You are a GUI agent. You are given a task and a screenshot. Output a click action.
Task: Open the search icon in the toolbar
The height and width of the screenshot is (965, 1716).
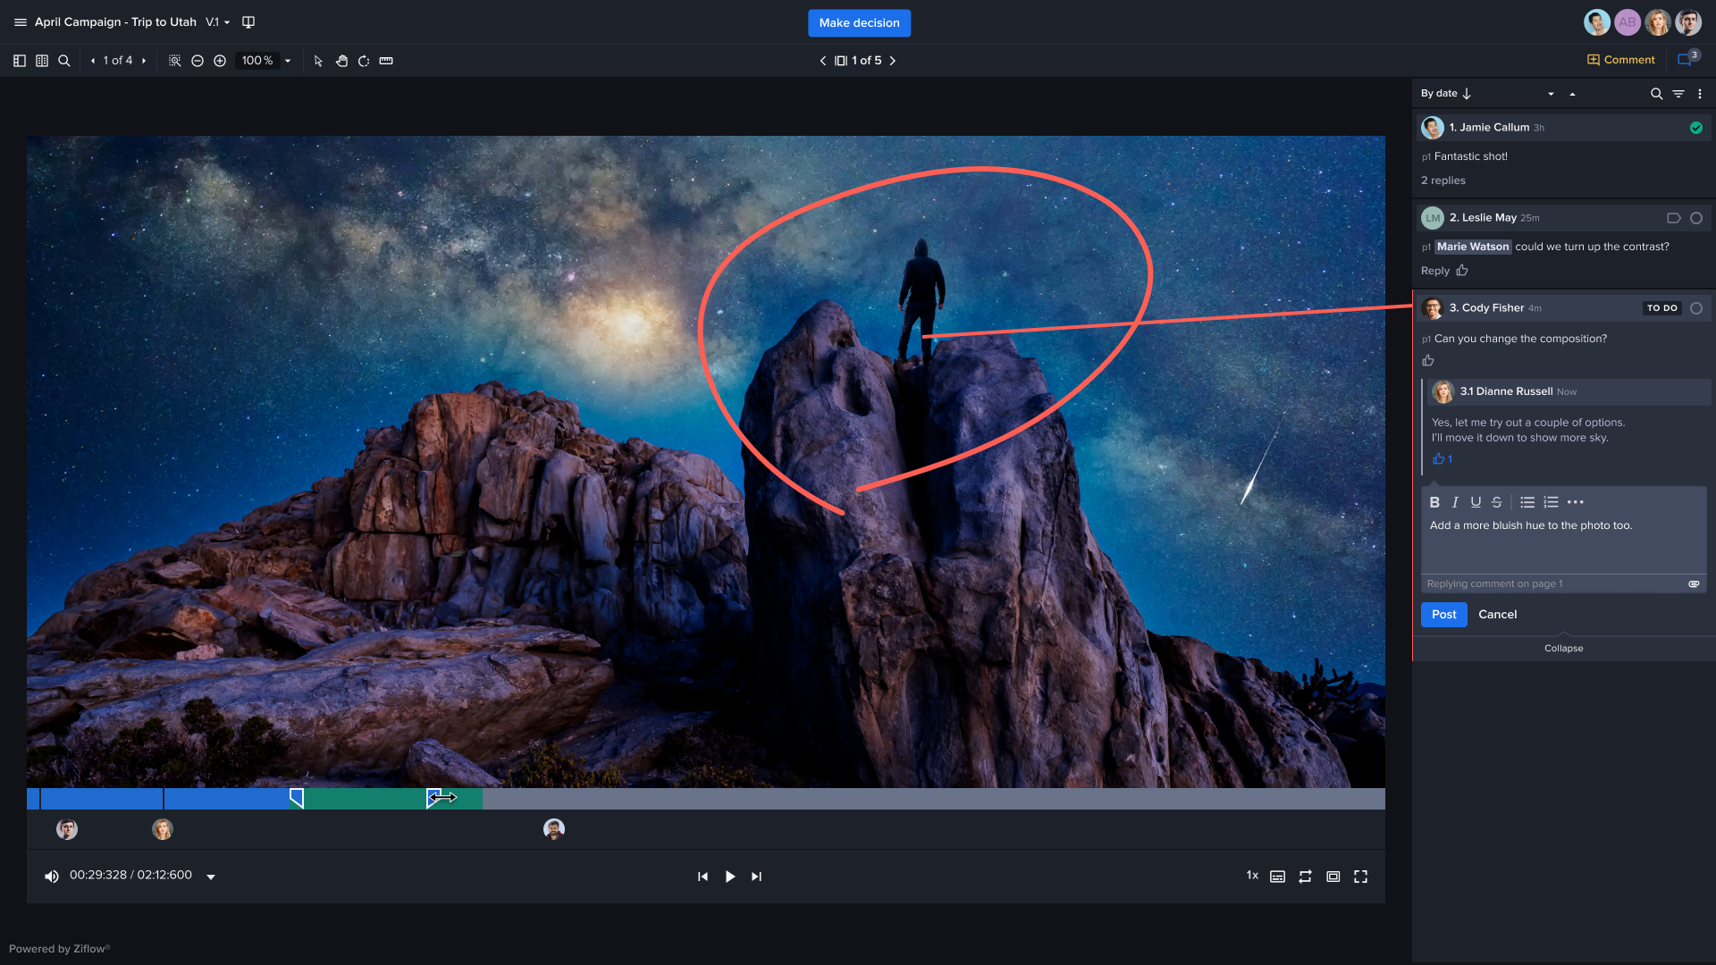(x=63, y=61)
